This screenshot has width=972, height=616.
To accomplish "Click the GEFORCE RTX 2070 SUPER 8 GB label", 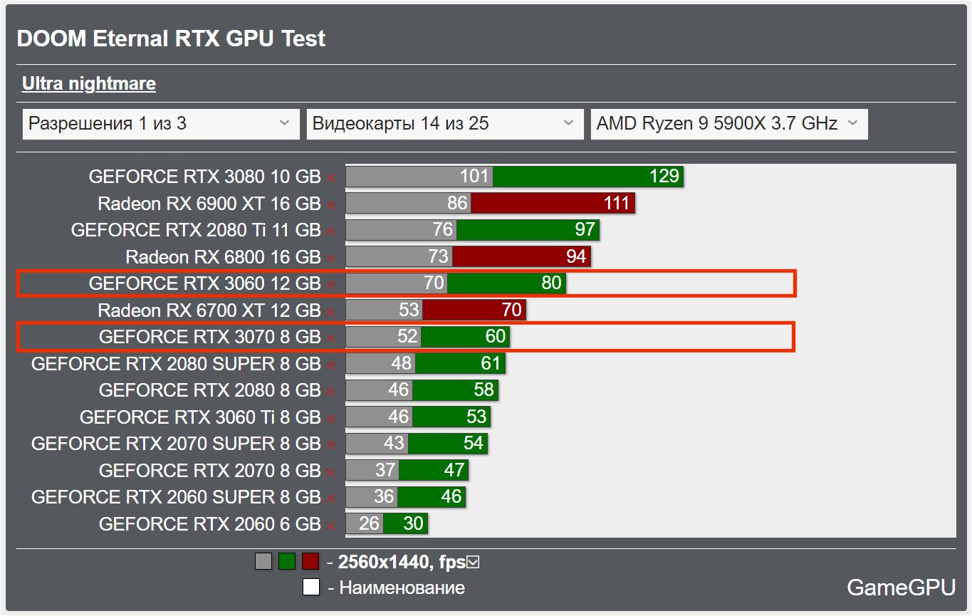I will coord(176,444).
